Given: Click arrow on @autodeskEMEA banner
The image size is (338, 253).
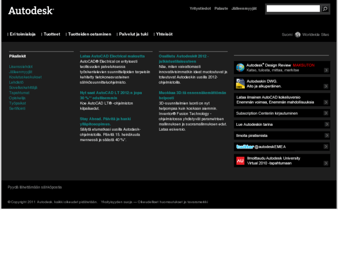Looking at the screenshot, I should tap(326, 146).
